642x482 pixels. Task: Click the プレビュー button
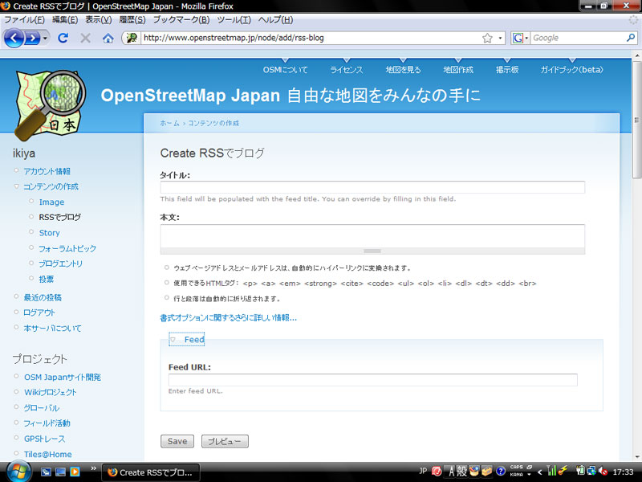point(225,441)
